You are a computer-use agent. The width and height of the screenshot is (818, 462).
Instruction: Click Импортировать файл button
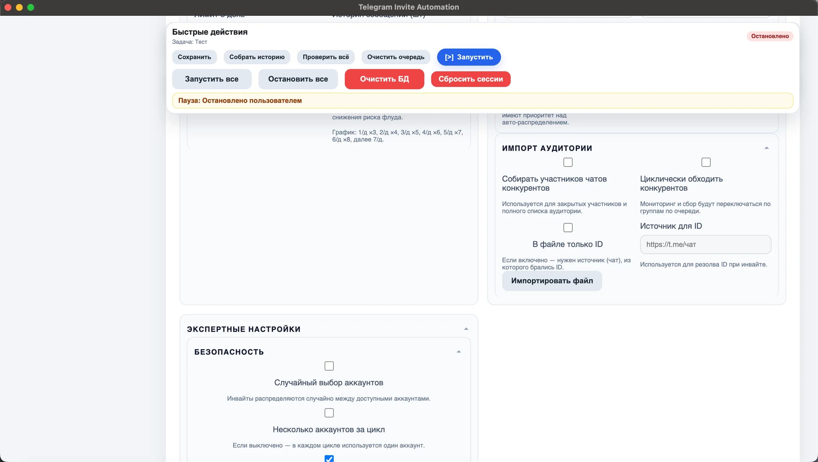pos(552,281)
